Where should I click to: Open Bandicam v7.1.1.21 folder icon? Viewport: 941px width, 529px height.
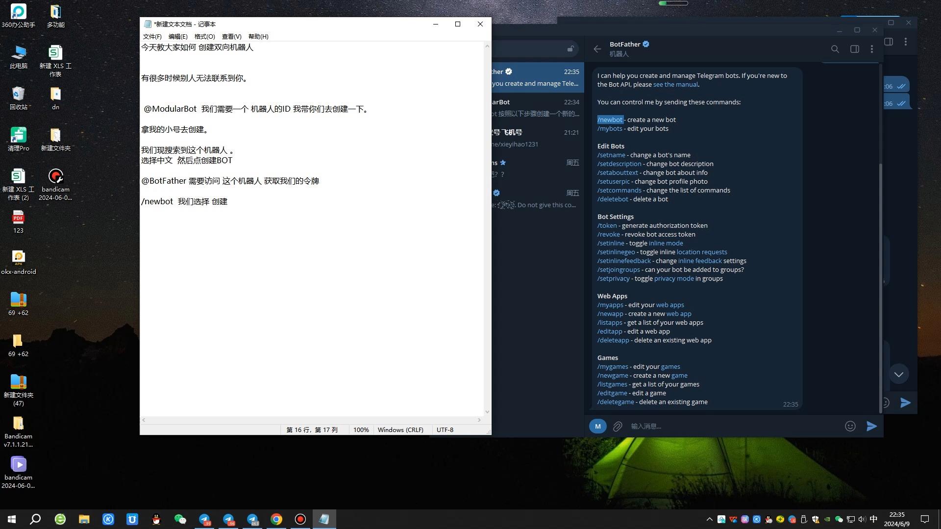19,431
